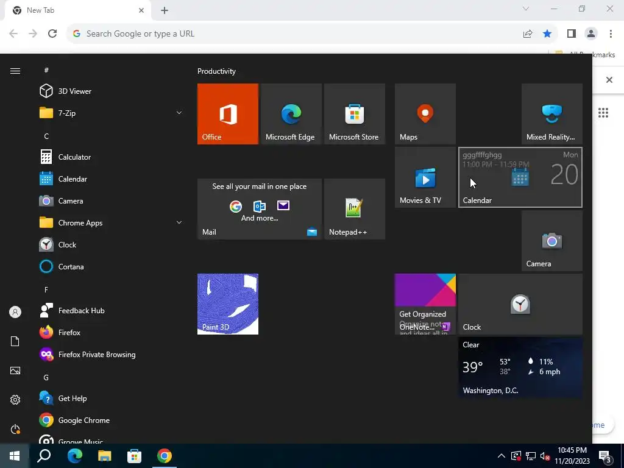Click the G letter group header
This screenshot has width=624, height=468.
46,377
